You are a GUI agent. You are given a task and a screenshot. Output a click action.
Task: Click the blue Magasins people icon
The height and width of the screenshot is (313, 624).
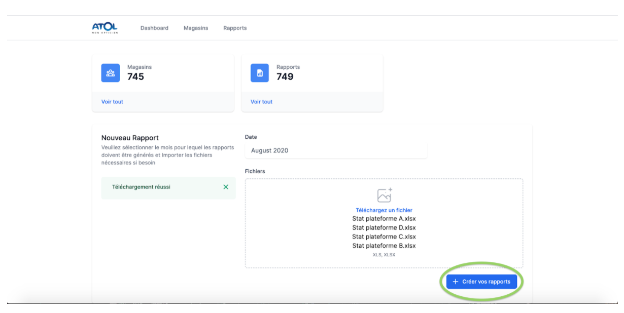tap(111, 73)
